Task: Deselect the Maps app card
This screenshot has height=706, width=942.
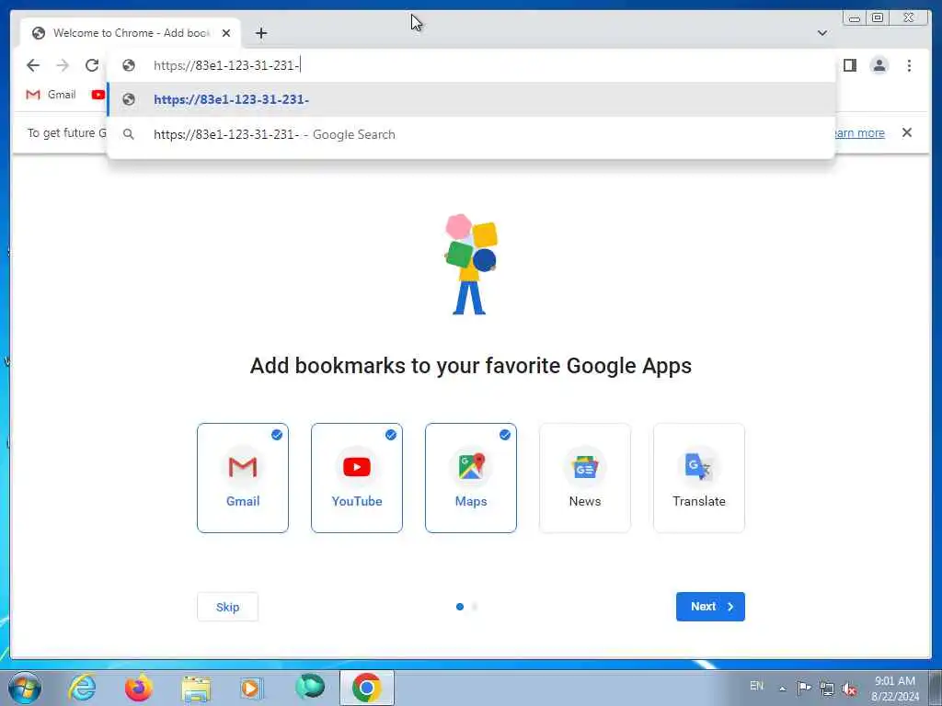Action: pos(471,478)
